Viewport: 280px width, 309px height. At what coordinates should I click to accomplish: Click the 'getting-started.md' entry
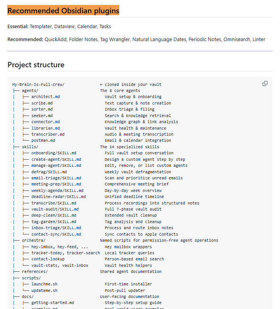point(52,303)
